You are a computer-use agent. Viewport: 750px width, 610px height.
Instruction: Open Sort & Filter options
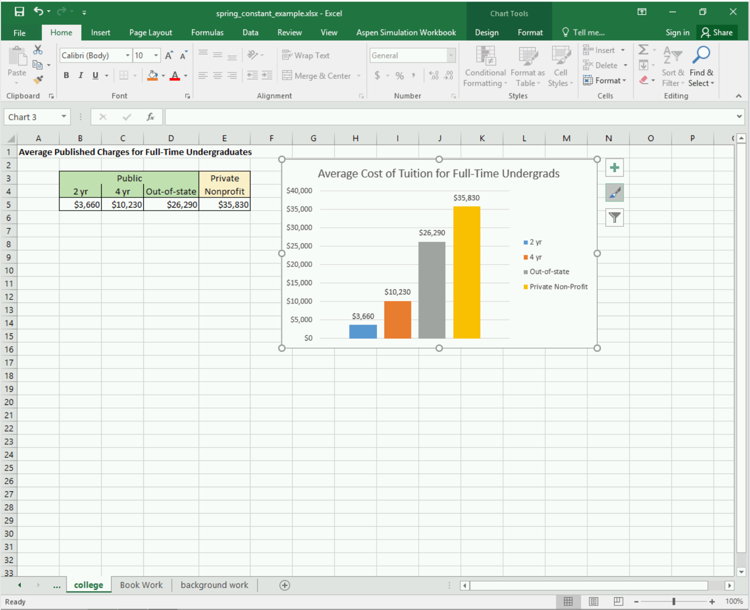pyautogui.click(x=673, y=66)
